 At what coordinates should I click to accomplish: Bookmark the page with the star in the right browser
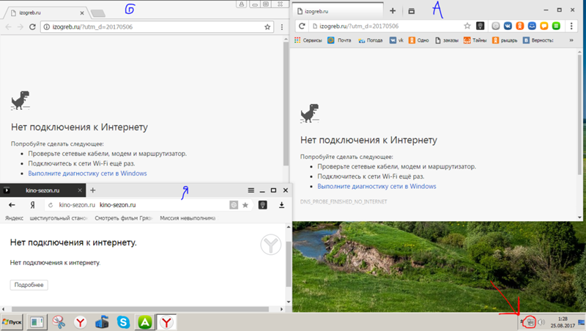click(467, 26)
